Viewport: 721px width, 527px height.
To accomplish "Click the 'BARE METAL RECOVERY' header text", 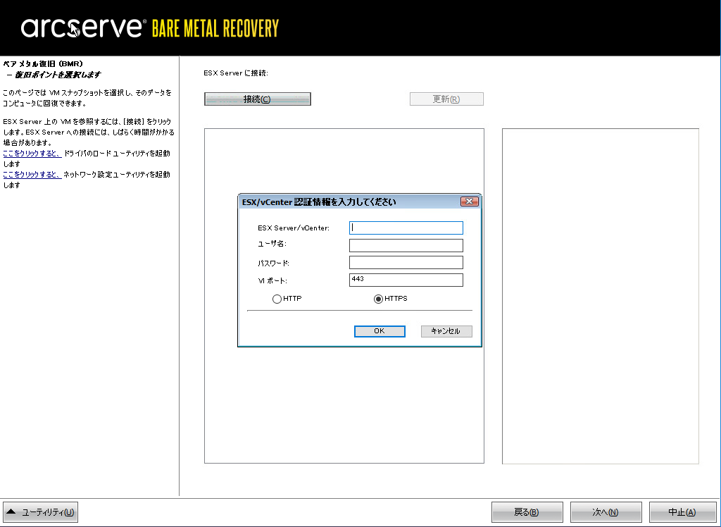I will [215, 28].
